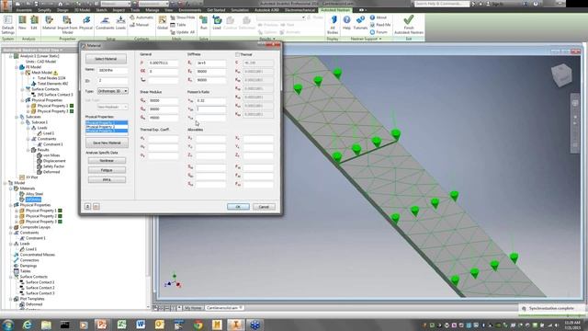This screenshot has width=588, height=331.
Task: Open the Material tool in ribbon
Action: click(49, 23)
